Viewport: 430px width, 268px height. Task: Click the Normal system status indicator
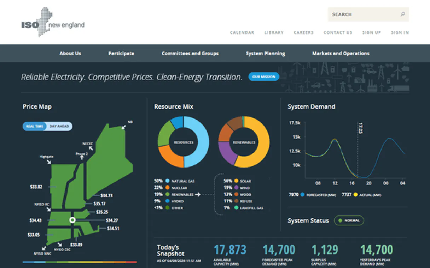pos(349,220)
